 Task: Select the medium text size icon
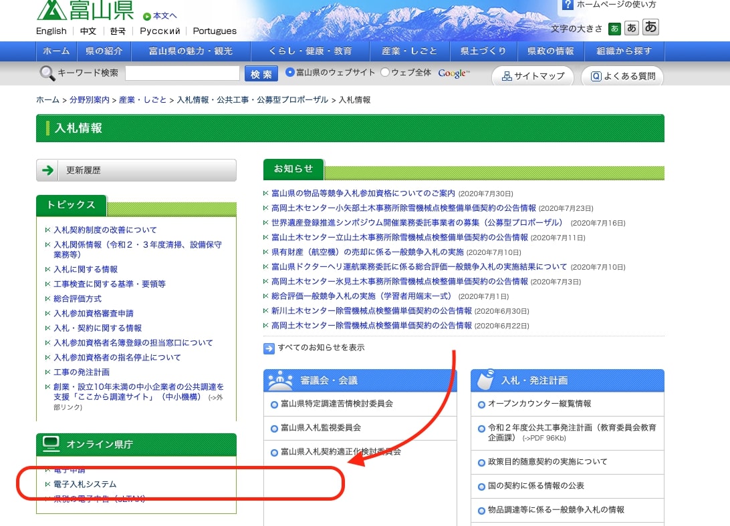point(632,28)
